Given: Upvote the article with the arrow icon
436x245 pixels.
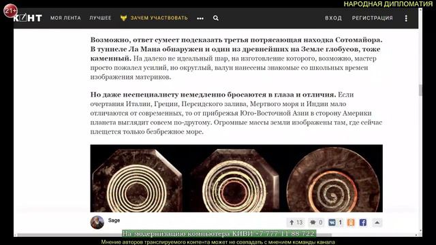Looking at the screenshot, I should tap(292, 223).
